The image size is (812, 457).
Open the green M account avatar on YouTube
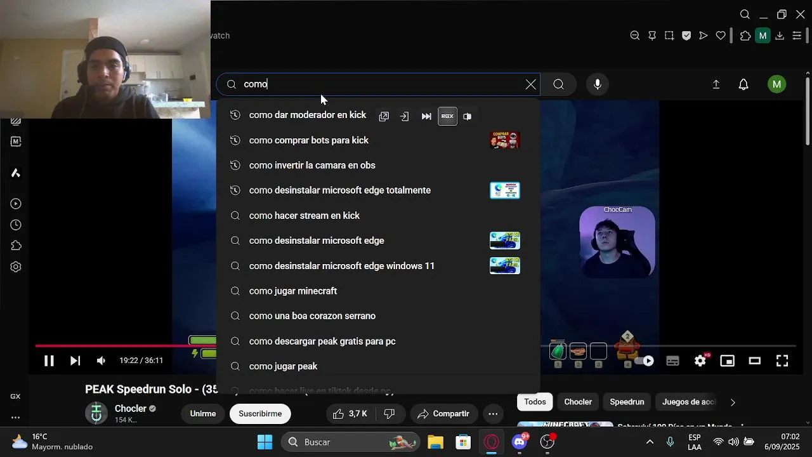coord(776,84)
